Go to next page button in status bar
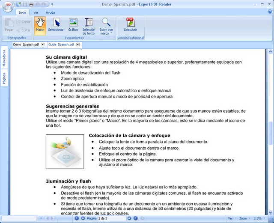 129,218
